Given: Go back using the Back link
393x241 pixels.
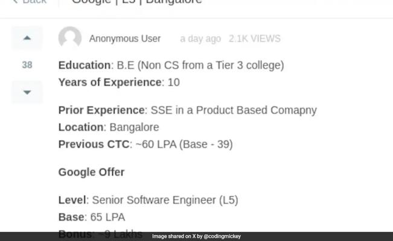Looking at the screenshot, I should [34, 2].
